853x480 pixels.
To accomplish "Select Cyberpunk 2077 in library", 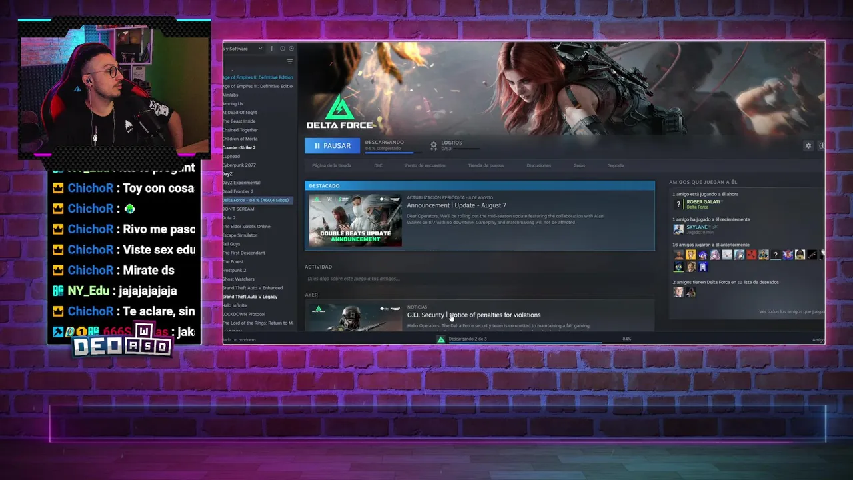I will click(x=239, y=165).
